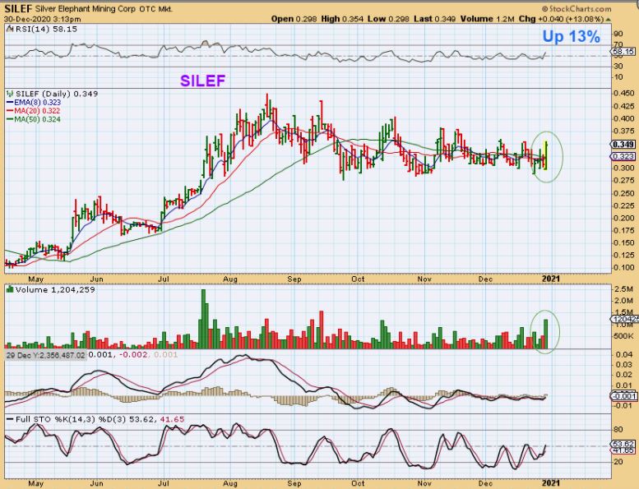Click the -0.001 MACD axis value tag
The image size is (639, 489).
[623, 396]
